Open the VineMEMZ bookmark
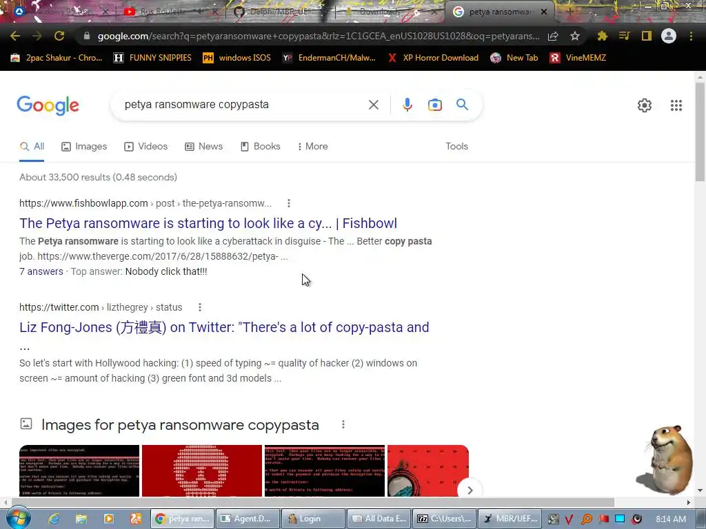Image resolution: width=706 pixels, height=529 pixels. coord(578,58)
